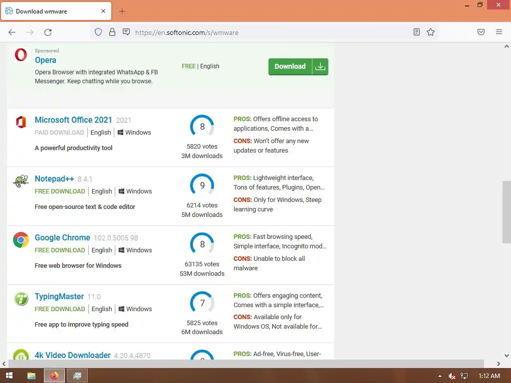Screen dimensions: 511x383
Task: Click the horizontal scrollbar right arrow
Action: point(499,364)
